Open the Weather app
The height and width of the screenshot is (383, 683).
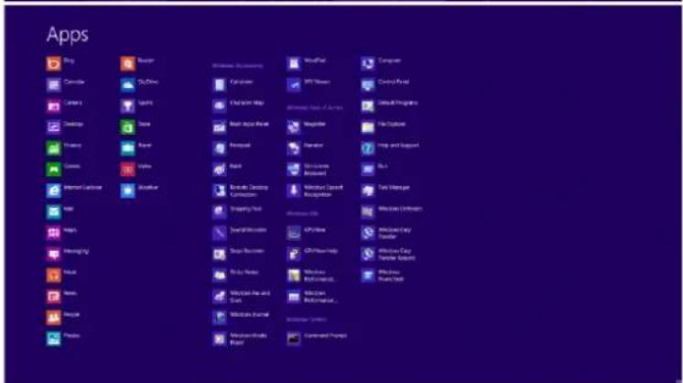[x=139, y=191]
